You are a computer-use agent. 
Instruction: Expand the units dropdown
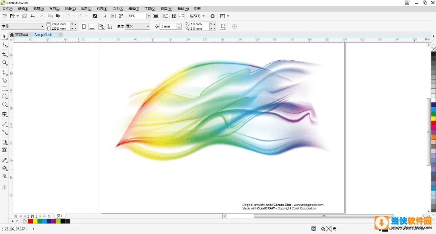coord(147,26)
